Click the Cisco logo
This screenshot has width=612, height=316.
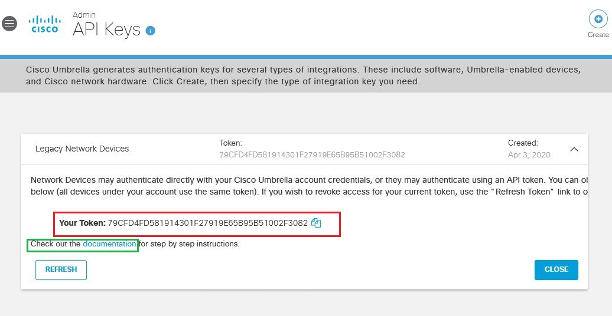45,24
